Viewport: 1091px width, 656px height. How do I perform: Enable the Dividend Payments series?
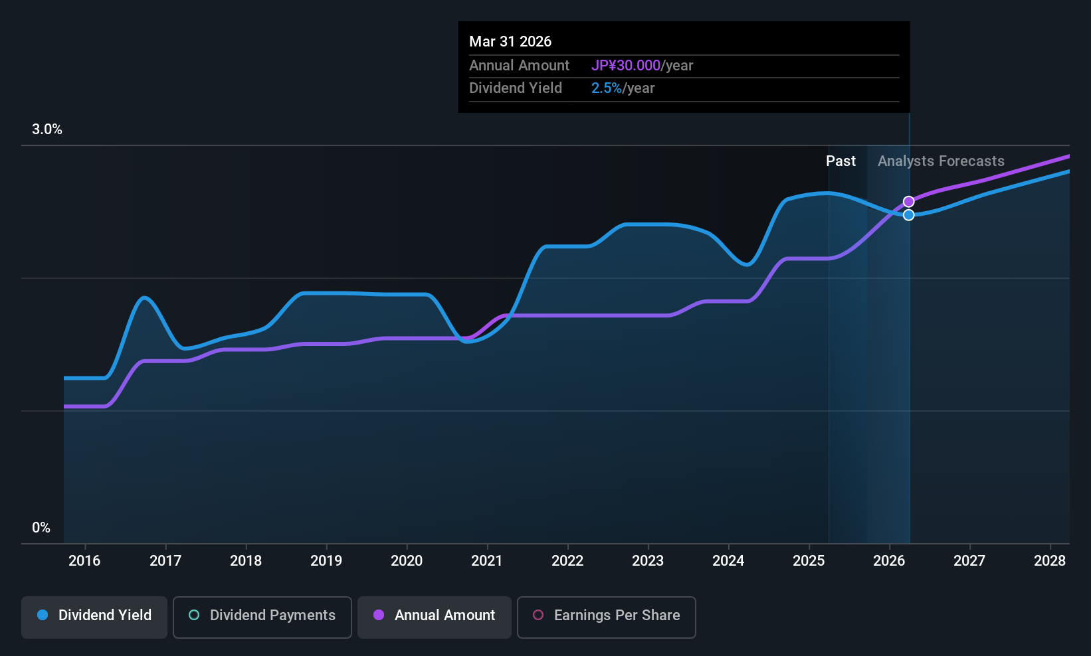tap(262, 617)
